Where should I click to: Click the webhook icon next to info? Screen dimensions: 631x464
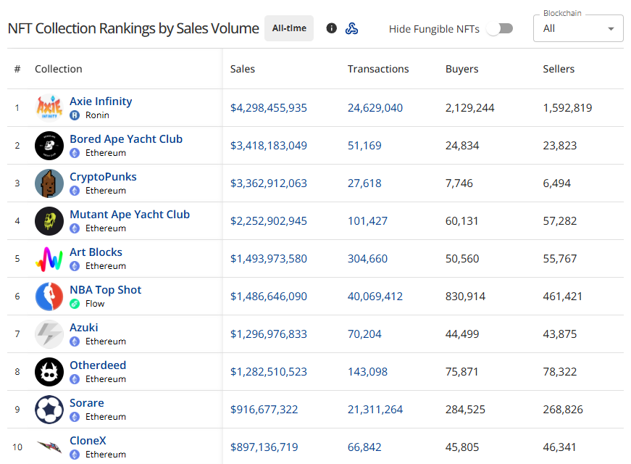(x=351, y=28)
